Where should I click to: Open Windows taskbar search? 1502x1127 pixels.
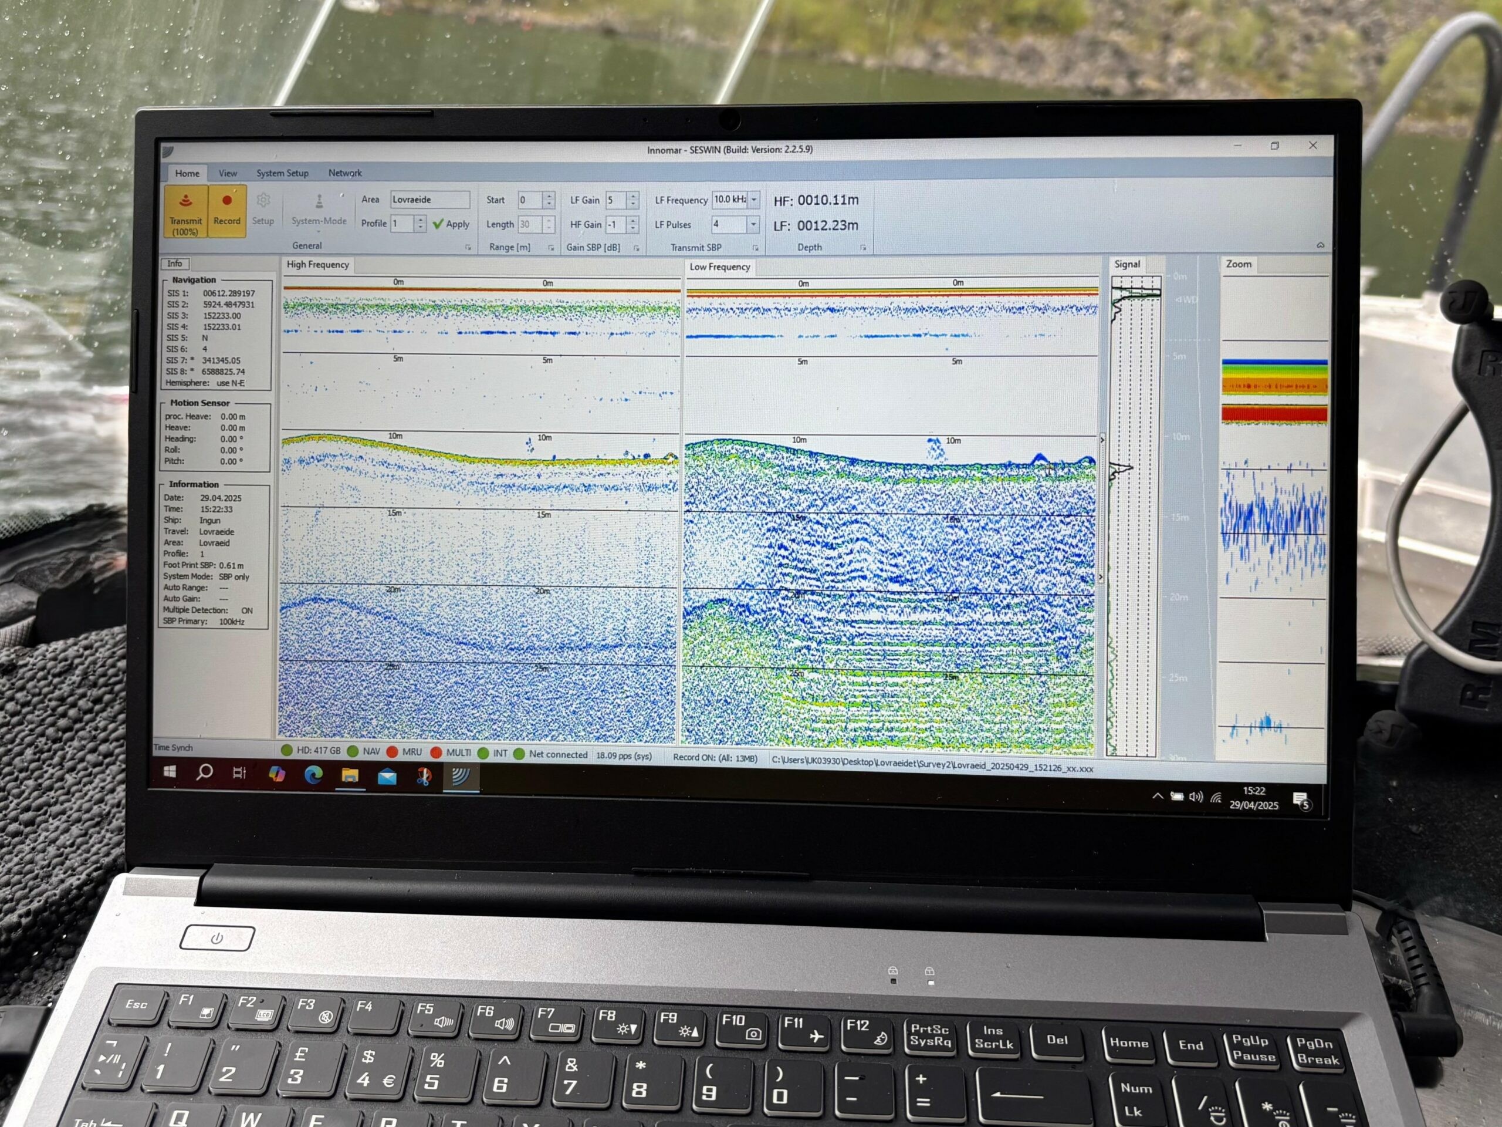tap(204, 772)
